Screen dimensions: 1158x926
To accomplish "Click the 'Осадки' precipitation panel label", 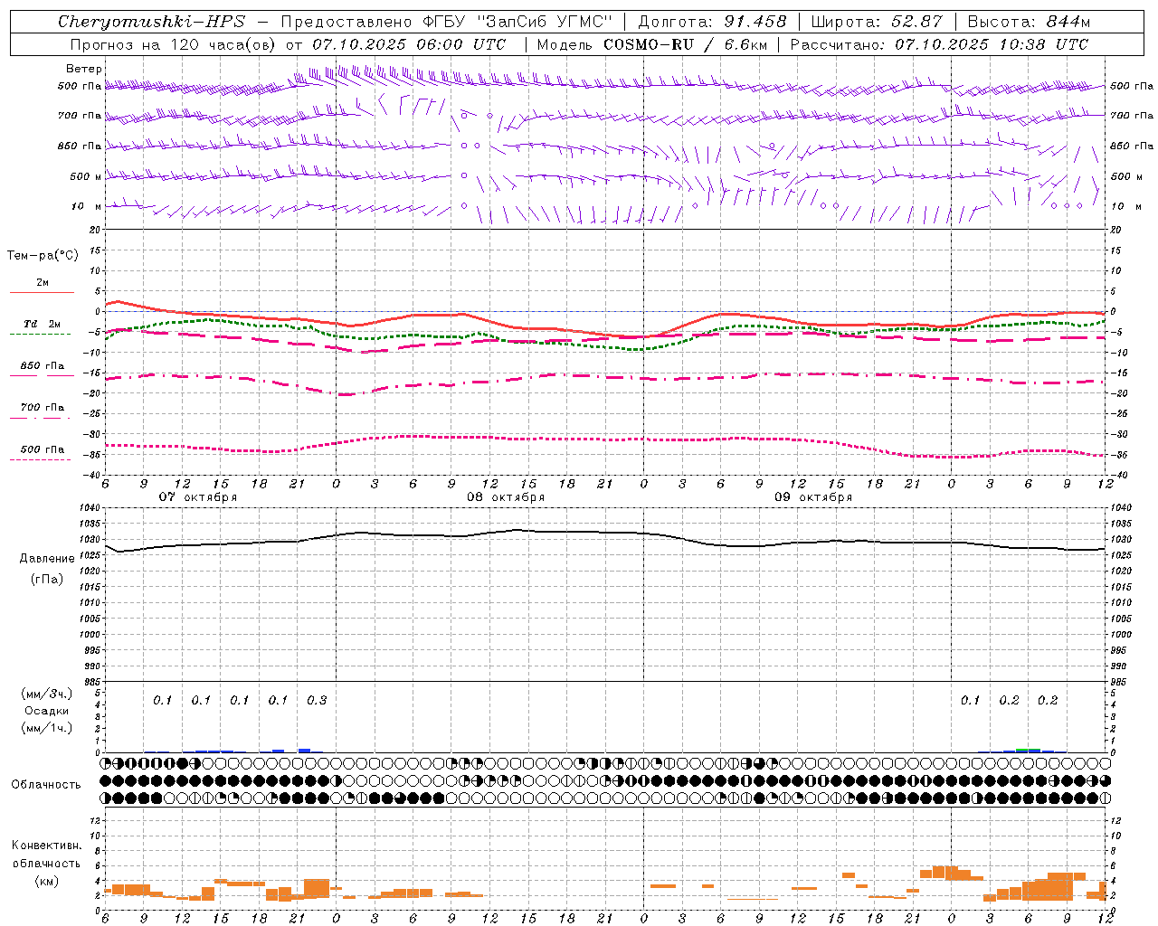I will [47, 711].
